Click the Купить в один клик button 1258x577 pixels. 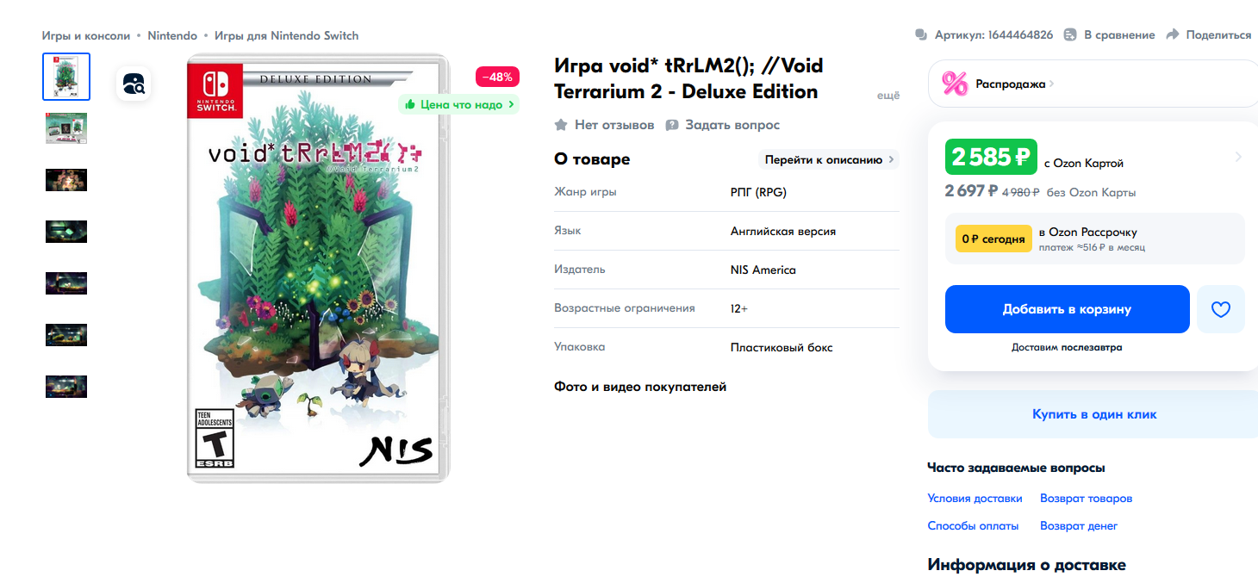pos(1094,414)
